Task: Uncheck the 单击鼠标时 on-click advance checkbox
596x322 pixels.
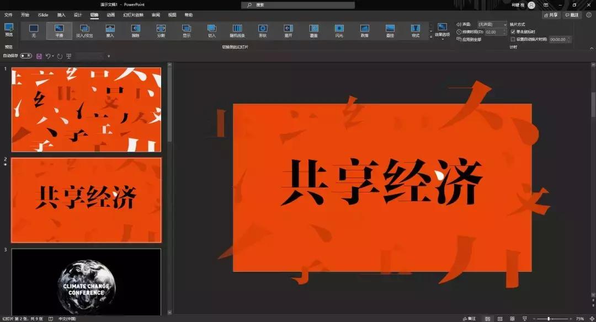Action: [513, 31]
